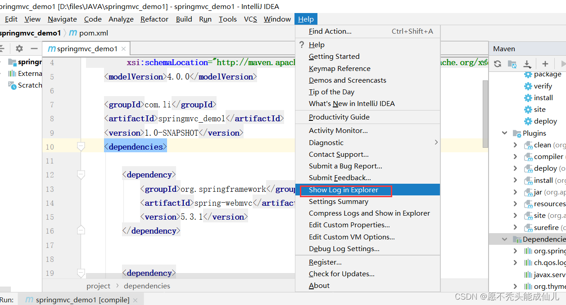Click the jar plugin icon
This screenshot has width=566, height=305.
click(x=528, y=192)
